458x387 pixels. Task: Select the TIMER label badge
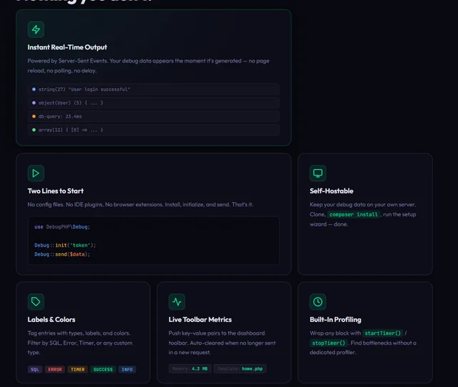pos(78,370)
